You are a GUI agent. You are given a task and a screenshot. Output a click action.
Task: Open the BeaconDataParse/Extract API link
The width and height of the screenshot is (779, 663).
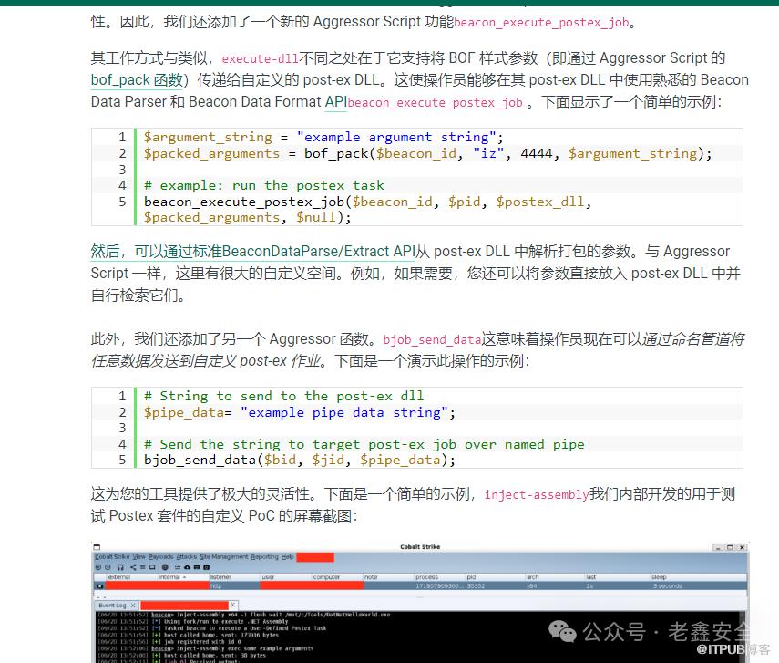[x=252, y=252]
